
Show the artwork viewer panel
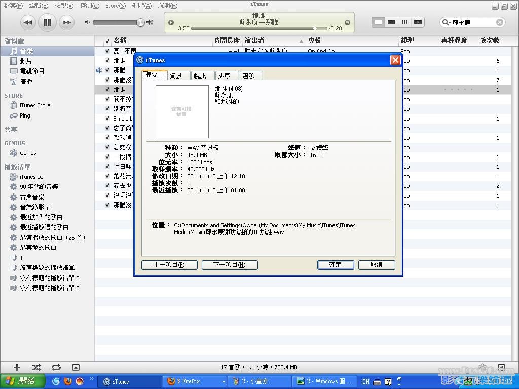[76, 367]
